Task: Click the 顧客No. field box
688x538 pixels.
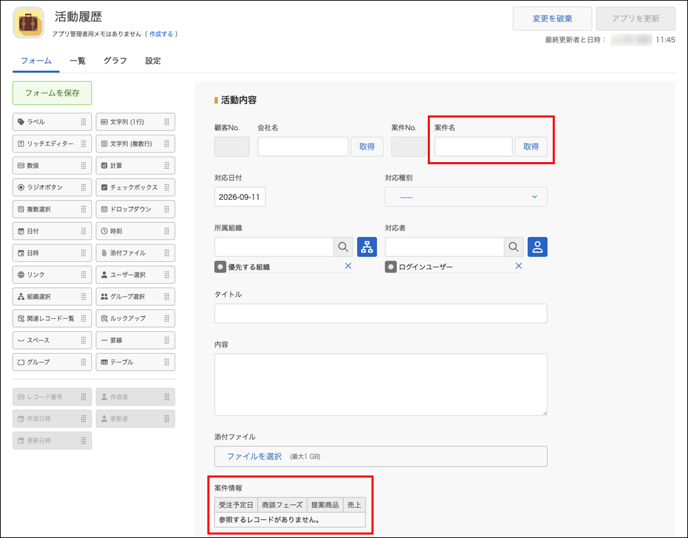Action: 231,146
